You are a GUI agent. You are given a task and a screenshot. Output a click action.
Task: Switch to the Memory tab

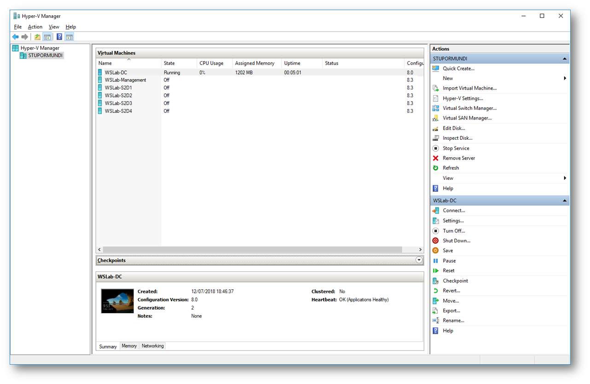129,346
